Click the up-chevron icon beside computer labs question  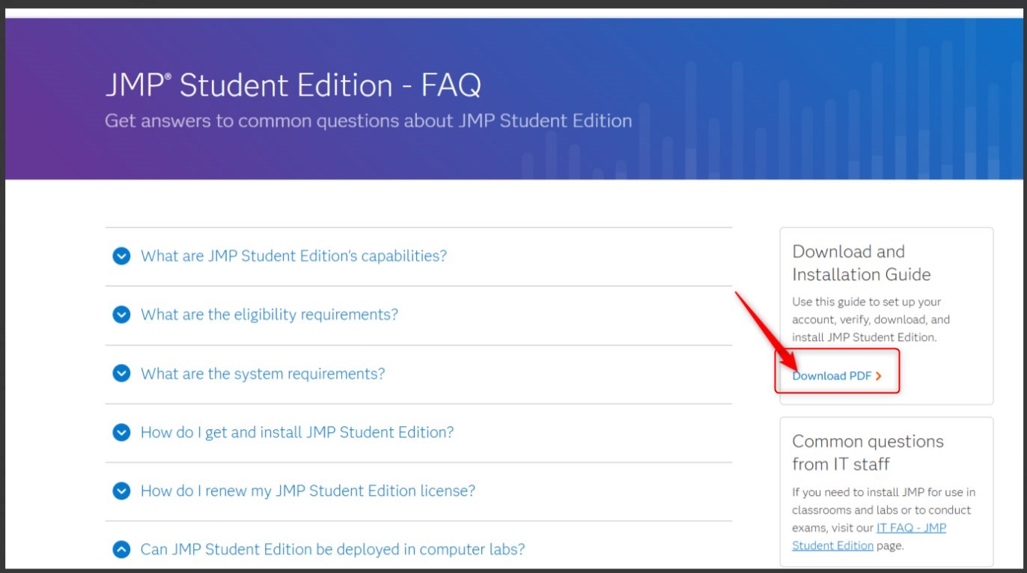(121, 549)
